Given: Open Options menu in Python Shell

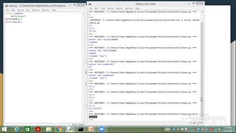Looking at the screenshot, I should 119,8.
